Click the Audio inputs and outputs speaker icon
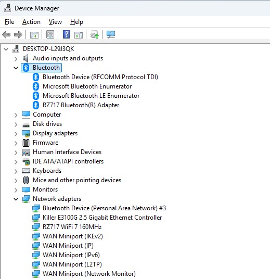 (x=26, y=58)
